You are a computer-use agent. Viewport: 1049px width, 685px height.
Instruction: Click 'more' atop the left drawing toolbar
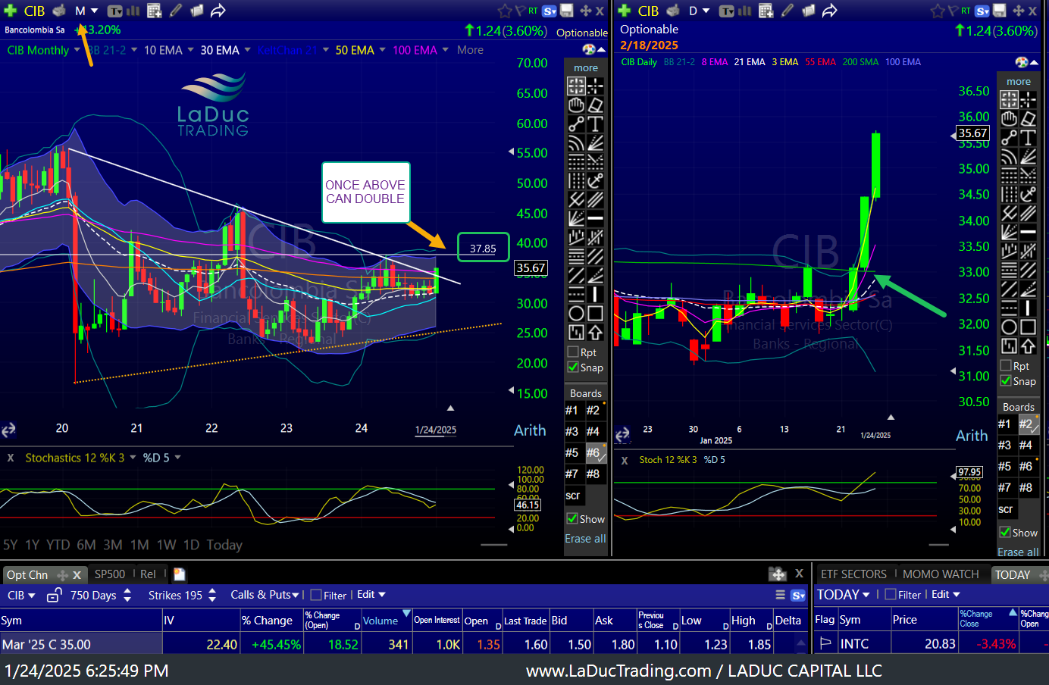(586, 67)
